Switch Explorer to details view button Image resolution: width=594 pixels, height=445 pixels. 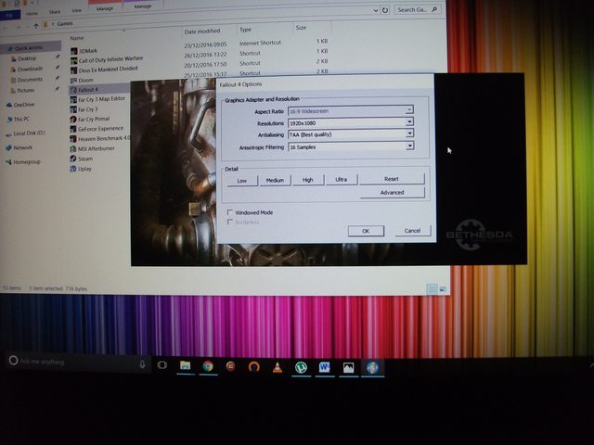coord(432,289)
